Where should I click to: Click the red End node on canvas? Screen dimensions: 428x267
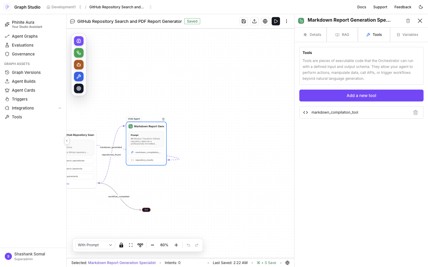146,210
